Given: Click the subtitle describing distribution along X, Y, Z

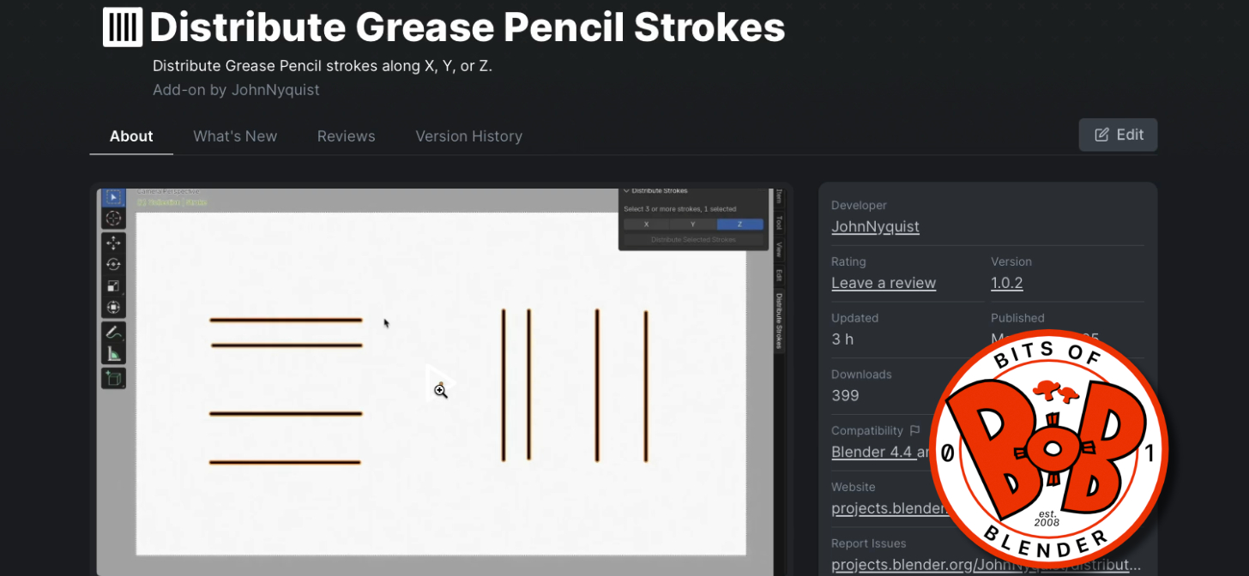Looking at the screenshot, I should coord(323,66).
